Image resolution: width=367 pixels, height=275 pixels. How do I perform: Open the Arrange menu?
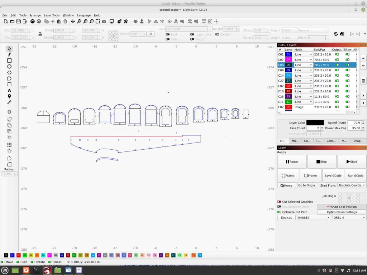point(35,15)
